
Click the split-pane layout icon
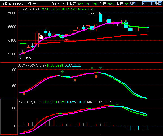click(155, 3)
